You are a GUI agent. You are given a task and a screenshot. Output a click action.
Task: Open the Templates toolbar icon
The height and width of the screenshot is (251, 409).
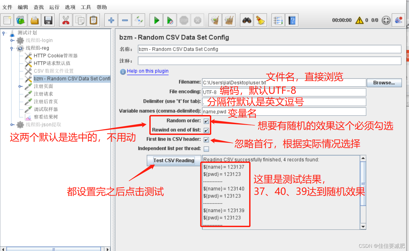point(21,20)
